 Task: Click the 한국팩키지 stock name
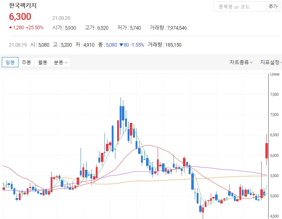coord(23,5)
